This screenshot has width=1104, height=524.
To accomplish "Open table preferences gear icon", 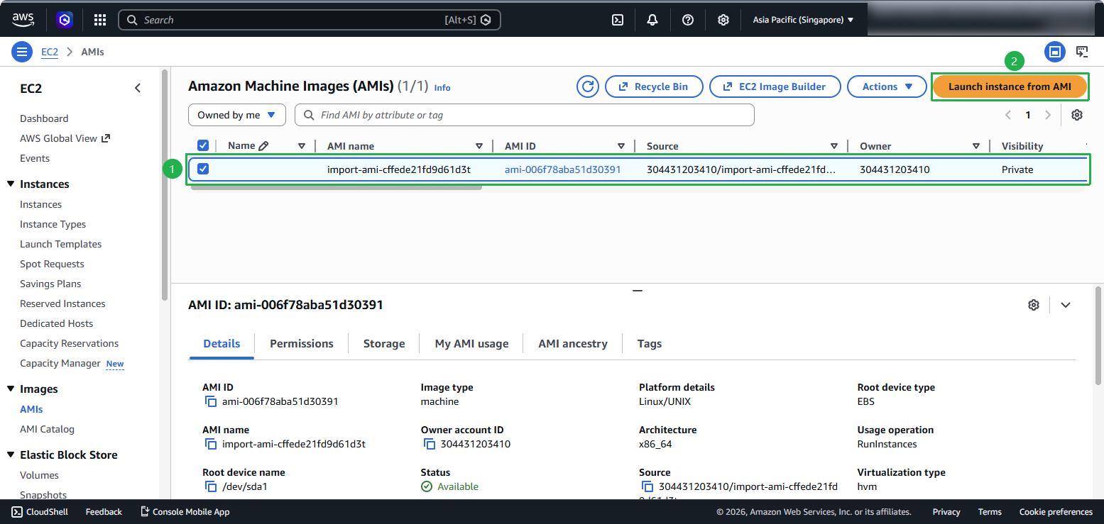I will [1076, 115].
